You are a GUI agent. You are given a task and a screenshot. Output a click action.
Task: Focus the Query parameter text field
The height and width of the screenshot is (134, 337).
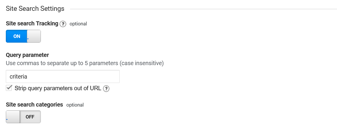pyautogui.click(x=63, y=76)
